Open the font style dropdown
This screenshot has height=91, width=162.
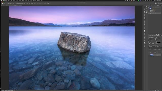click(158, 37)
